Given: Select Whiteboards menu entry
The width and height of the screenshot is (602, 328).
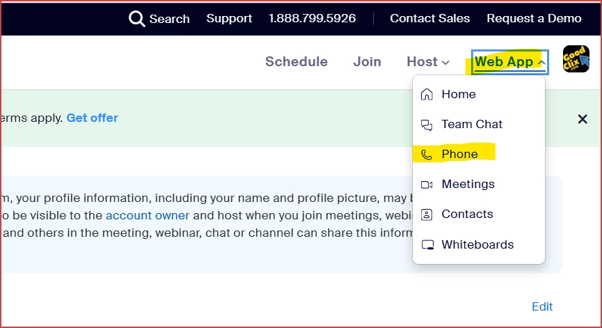Looking at the screenshot, I should coord(479,244).
